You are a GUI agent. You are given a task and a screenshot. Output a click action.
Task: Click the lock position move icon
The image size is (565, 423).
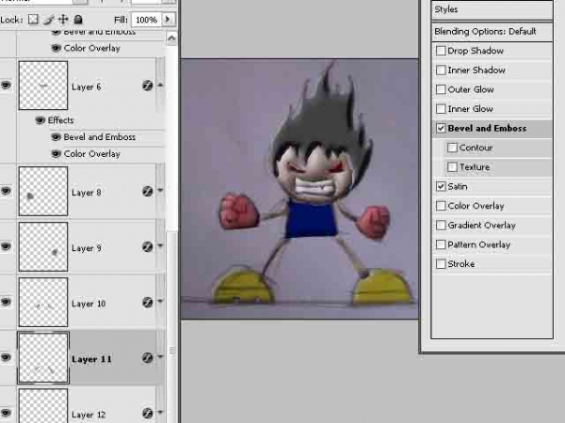[x=63, y=19]
